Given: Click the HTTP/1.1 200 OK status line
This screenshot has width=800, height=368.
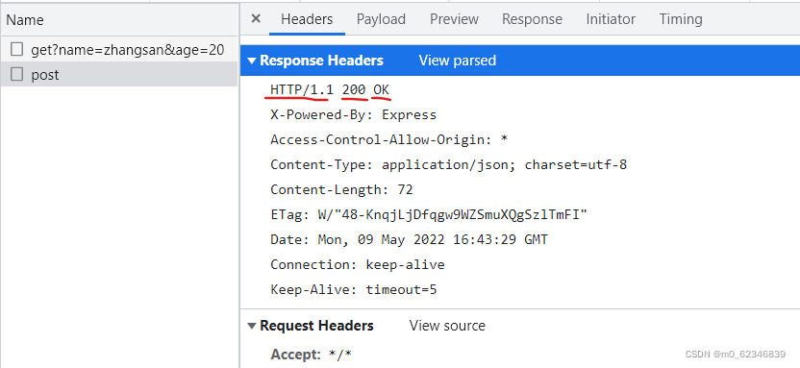Looking at the screenshot, I should point(330,89).
